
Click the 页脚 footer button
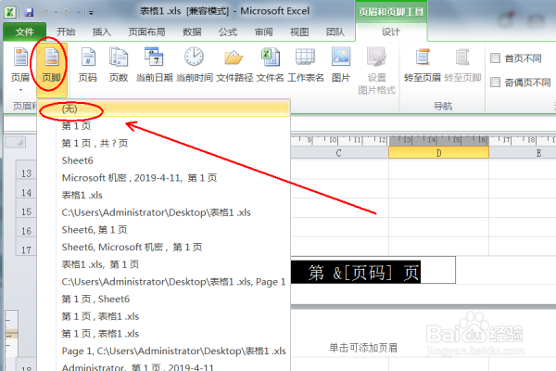pos(52,70)
